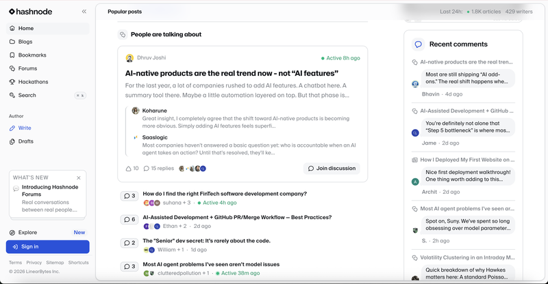Click the Popular posts heading

(x=125, y=12)
